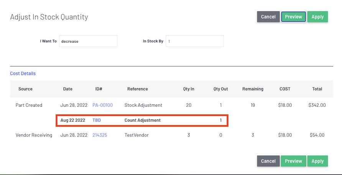The width and height of the screenshot is (342, 175).
Task: Select the Source column header
Action: coord(25,89)
